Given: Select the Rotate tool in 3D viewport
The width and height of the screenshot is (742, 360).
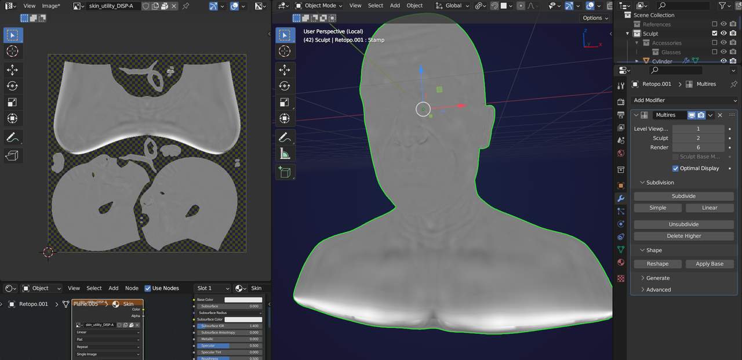Looking at the screenshot, I should [285, 86].
